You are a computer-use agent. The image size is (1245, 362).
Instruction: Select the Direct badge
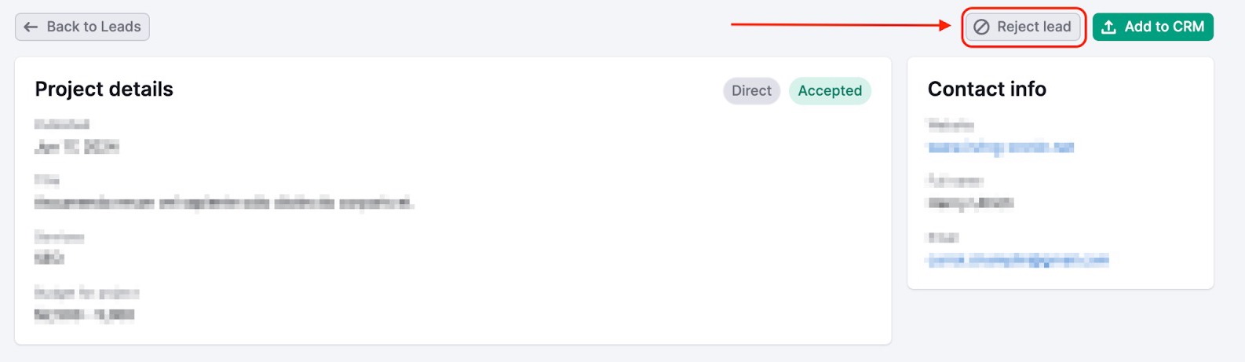coord(751,90)
